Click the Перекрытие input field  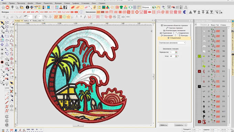click(x=172, y=52)
